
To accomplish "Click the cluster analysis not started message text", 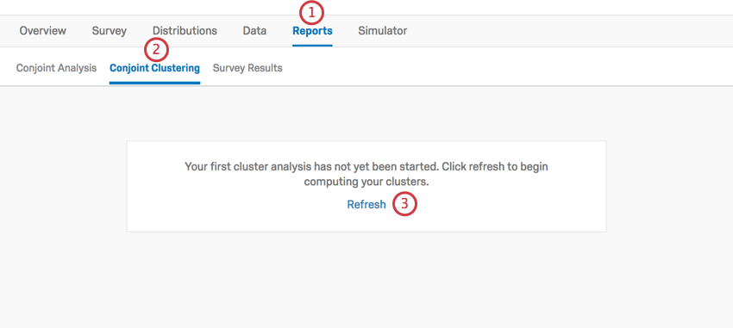I will pyautogui.click(x=366, y=174).
